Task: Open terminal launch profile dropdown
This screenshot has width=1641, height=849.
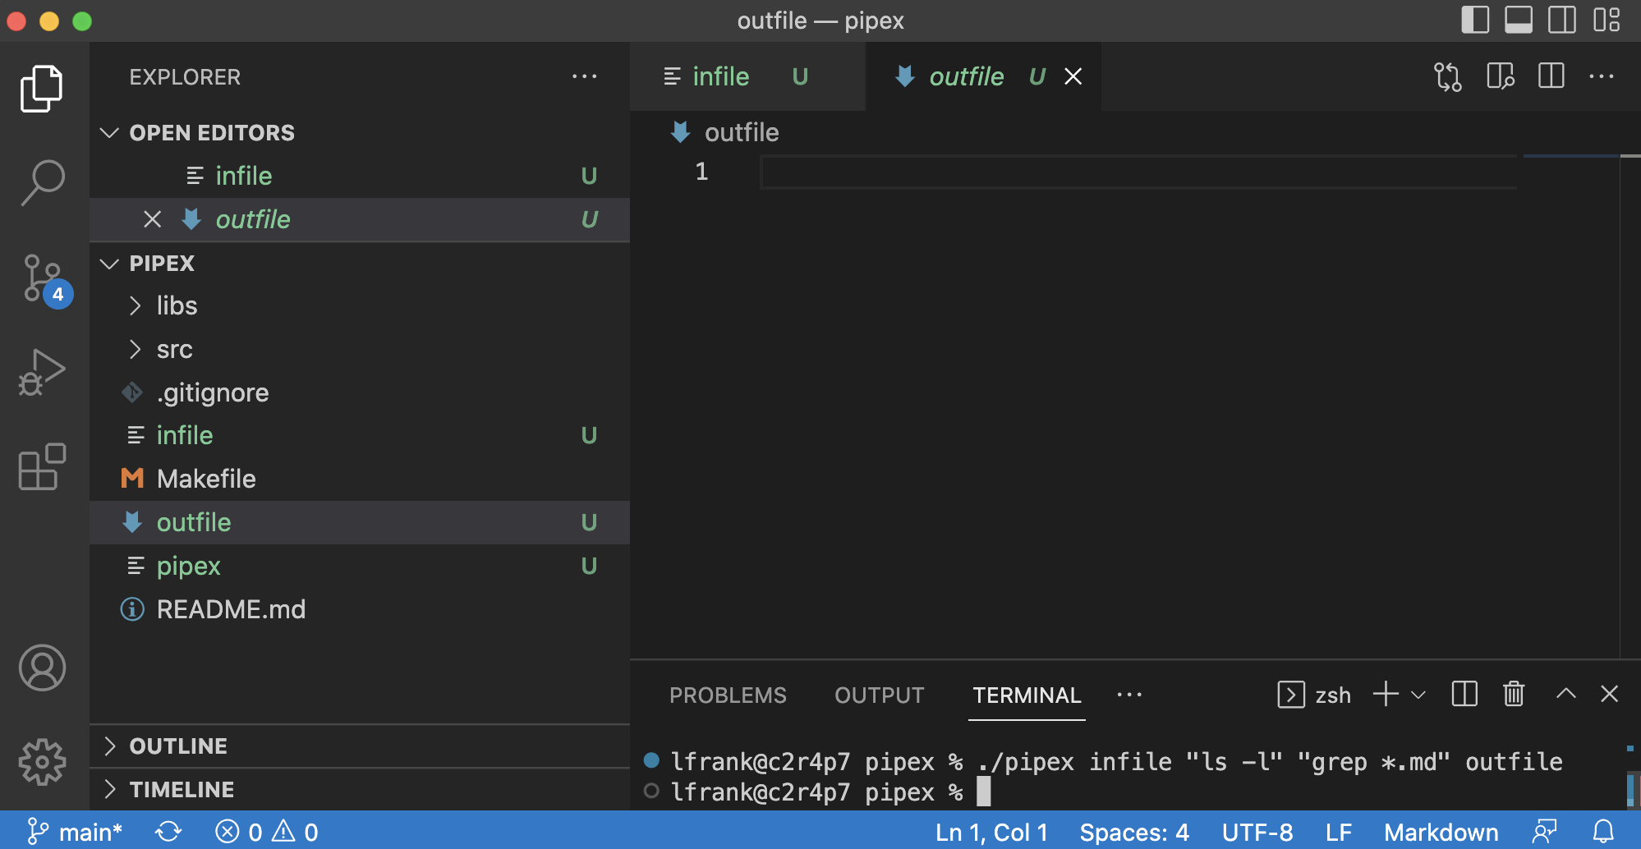Action: (1418, 695)
